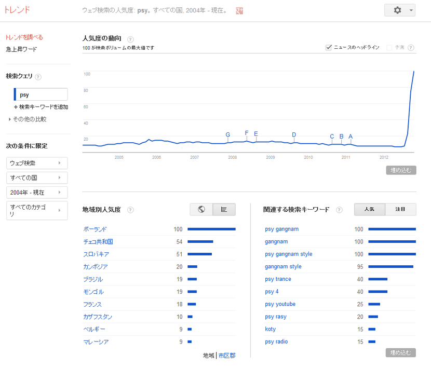Open トレンドを調べる in sidebar
The height and width of the screenshot is (368, 431).
pyautogui.click(x=24, y=37)
